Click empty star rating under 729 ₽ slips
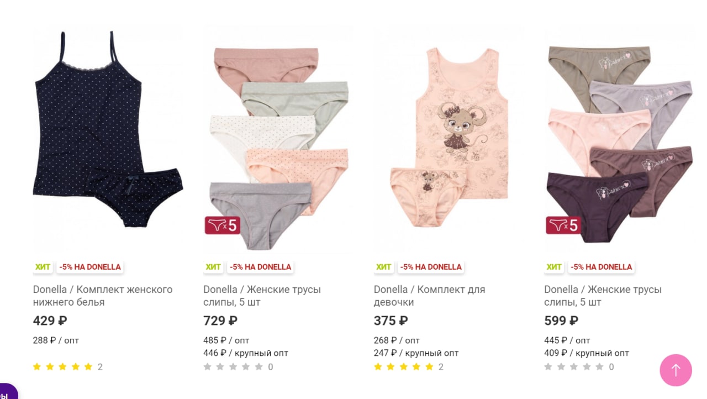The width and height of the screenshot is (707, 399). pyautogui.click(x=233, y=366)
